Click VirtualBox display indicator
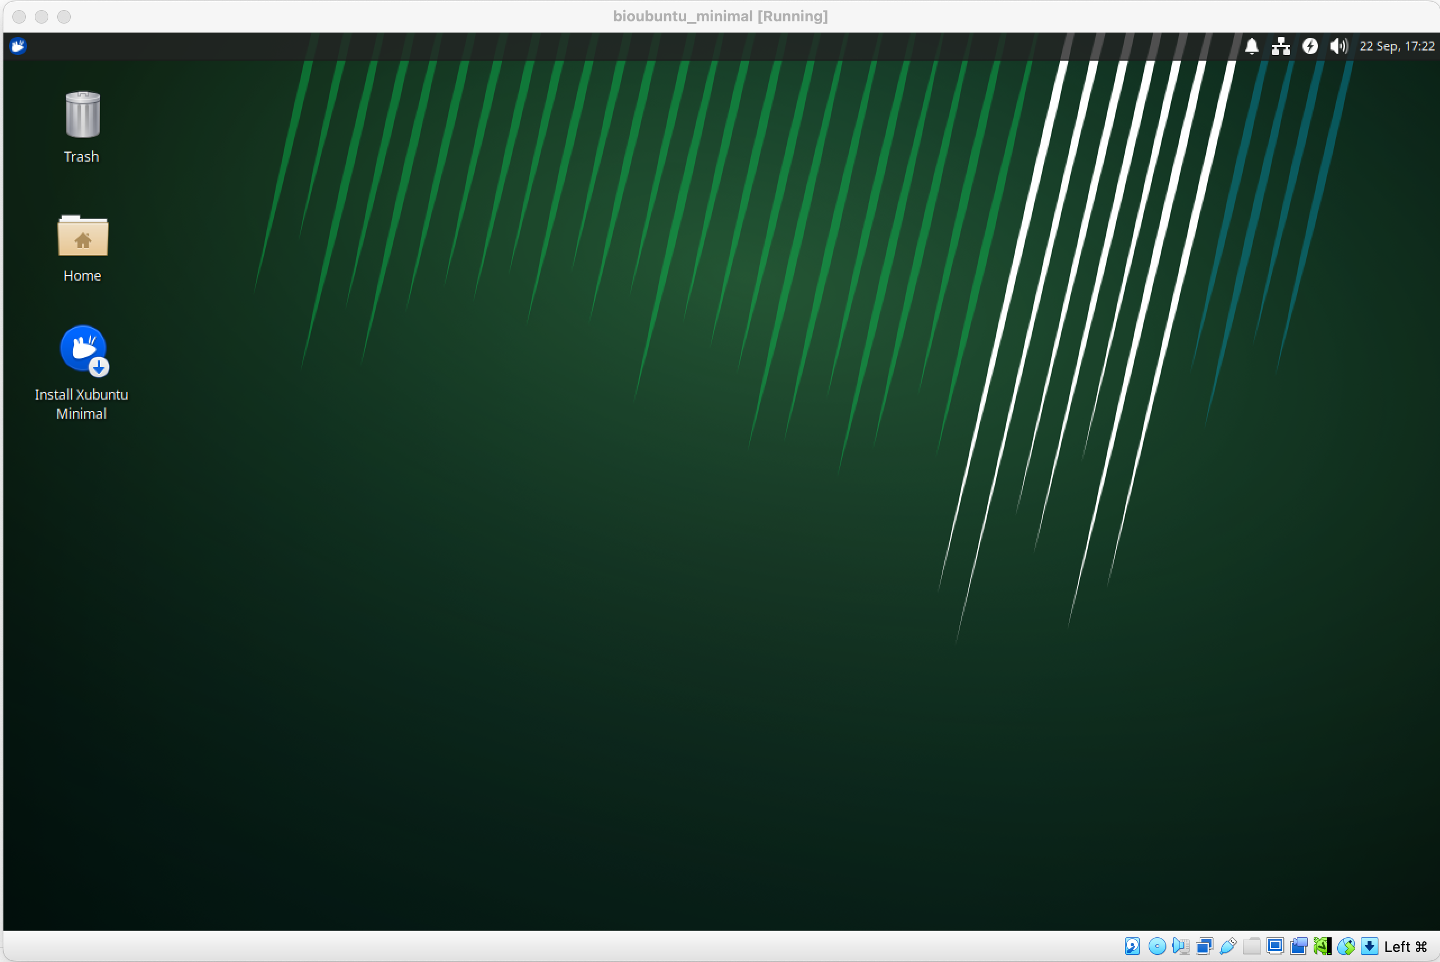 click(x=1275, y=946)
